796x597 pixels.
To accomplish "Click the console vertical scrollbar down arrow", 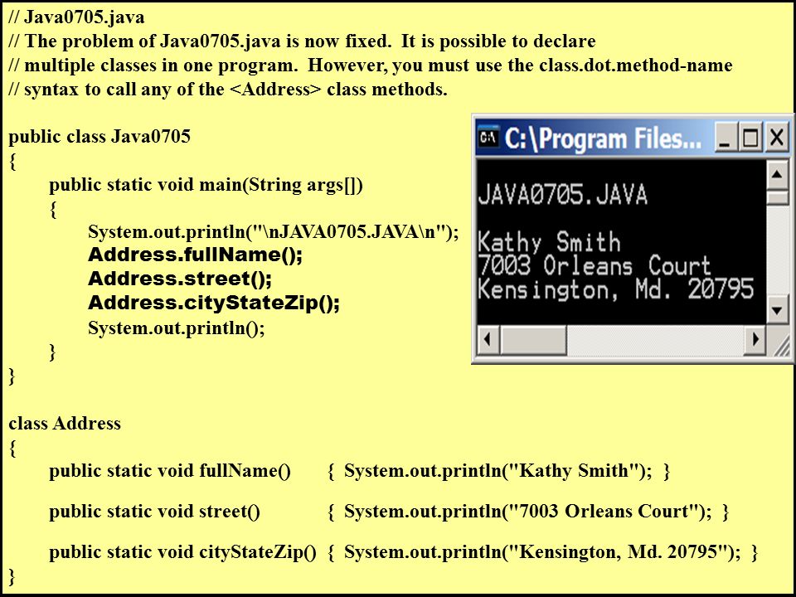I will pyautogui.click(x=777, y=309).
